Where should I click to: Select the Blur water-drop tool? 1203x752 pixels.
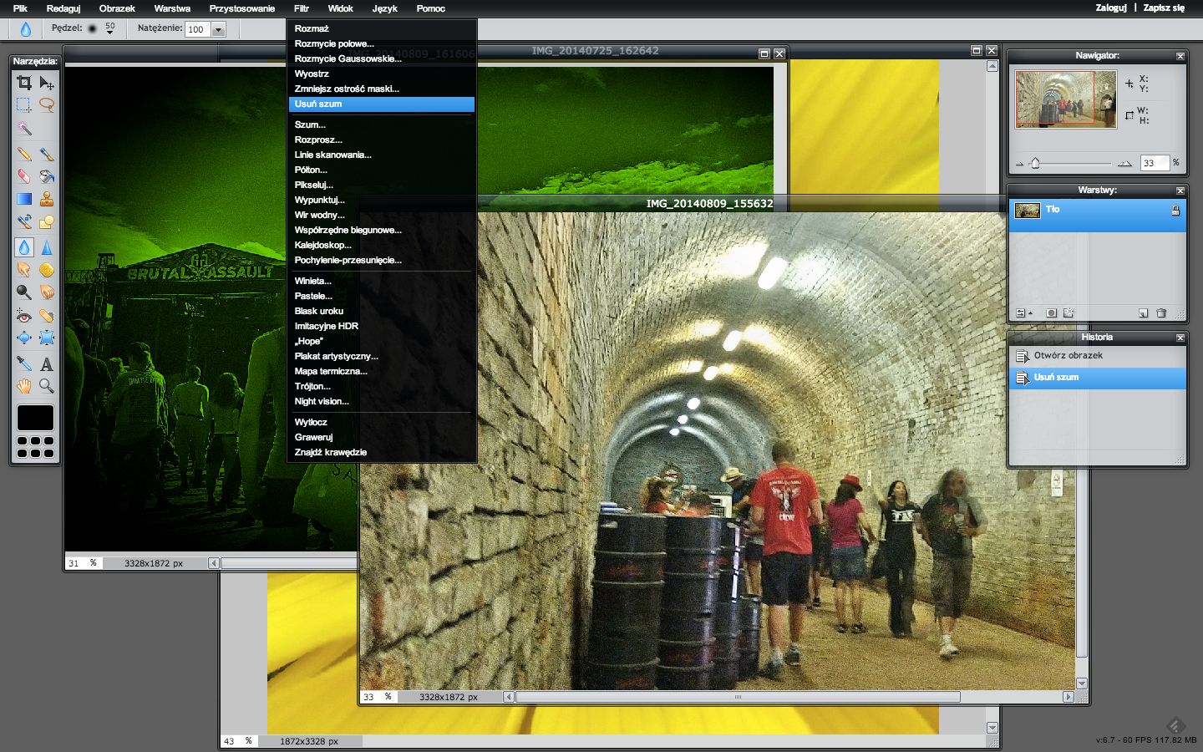(24, 247)
